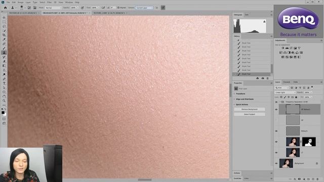The height and width of the screenshot is (182, 324).
Task: Click the background color swatch
Action: coord(5,115)
